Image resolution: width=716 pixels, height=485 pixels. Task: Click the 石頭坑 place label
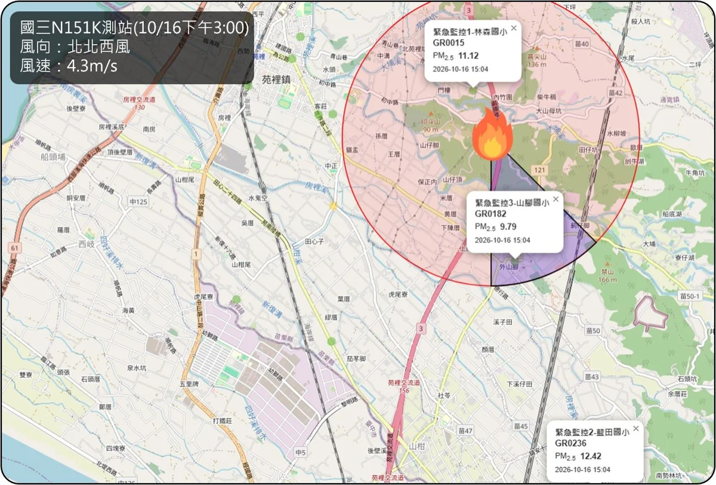tap(687, 379)
